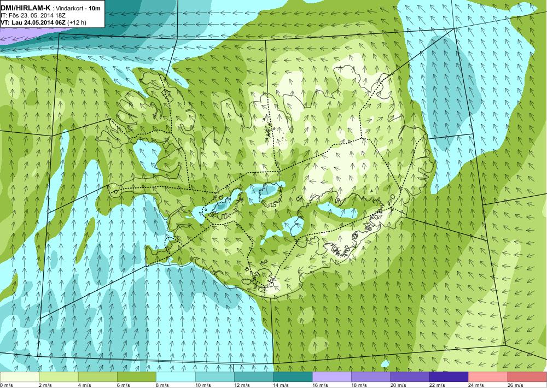Click the "14 m/s" legend label

[281, 385]
